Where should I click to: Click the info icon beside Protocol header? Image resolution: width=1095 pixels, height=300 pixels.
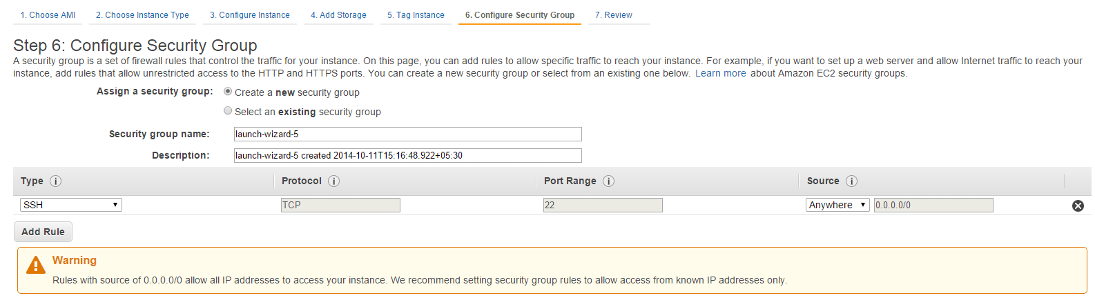coord(333,181)
